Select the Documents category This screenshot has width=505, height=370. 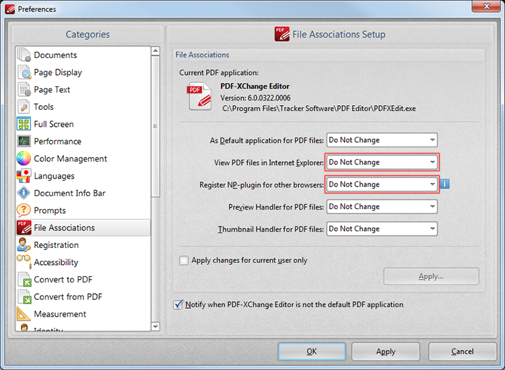point(83,55)
